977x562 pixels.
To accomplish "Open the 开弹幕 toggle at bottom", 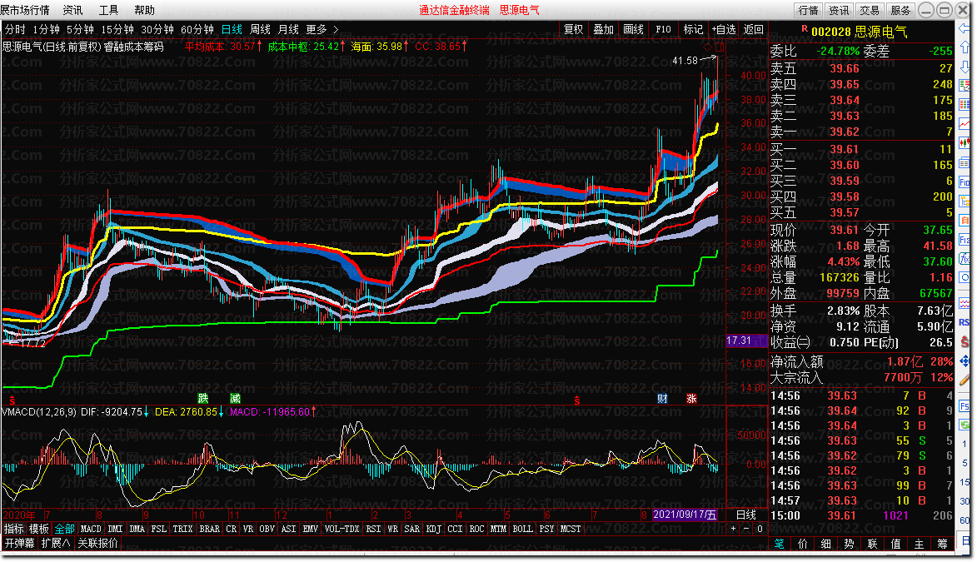I will point(20,544).
